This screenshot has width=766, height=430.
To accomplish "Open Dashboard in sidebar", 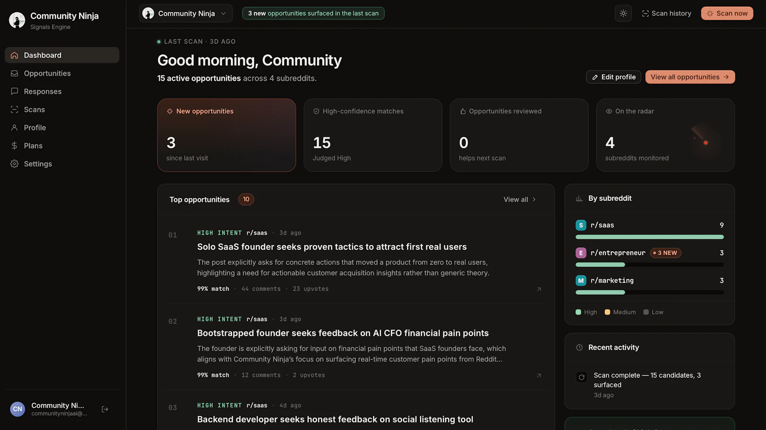I will coord(62,55).
